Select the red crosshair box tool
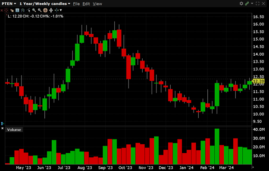 [6, 10]
